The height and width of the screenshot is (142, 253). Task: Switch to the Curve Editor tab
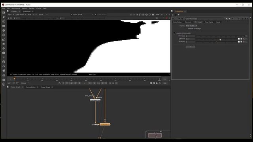31,87
